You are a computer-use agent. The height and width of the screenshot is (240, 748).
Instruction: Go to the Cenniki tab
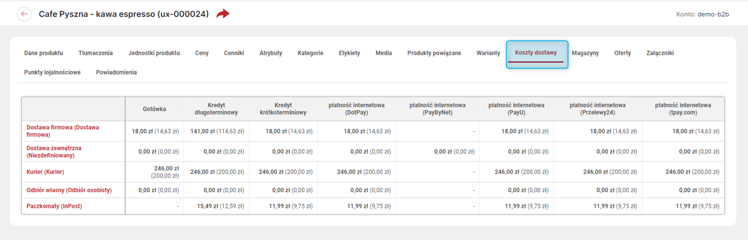point(234,53)
